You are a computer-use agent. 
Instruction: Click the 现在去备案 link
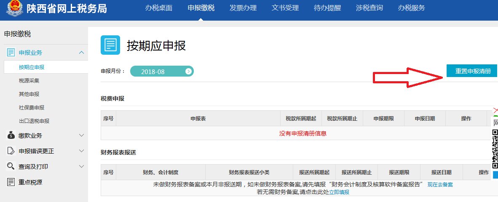(x=440, y=185)
